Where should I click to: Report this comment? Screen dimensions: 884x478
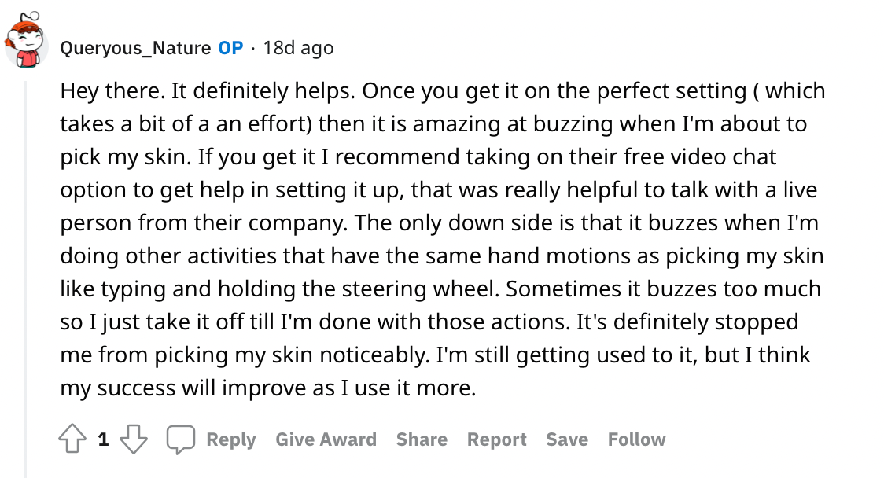pyautogui.click(x=496, y=439)
